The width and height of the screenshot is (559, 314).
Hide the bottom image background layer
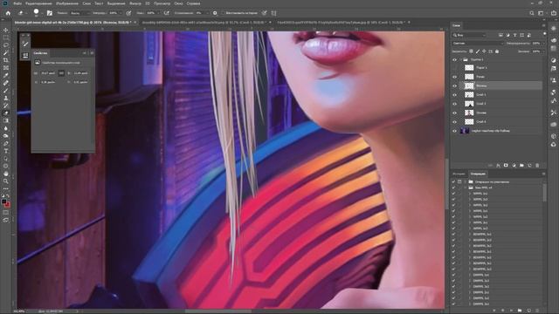[x=454, y=131]
